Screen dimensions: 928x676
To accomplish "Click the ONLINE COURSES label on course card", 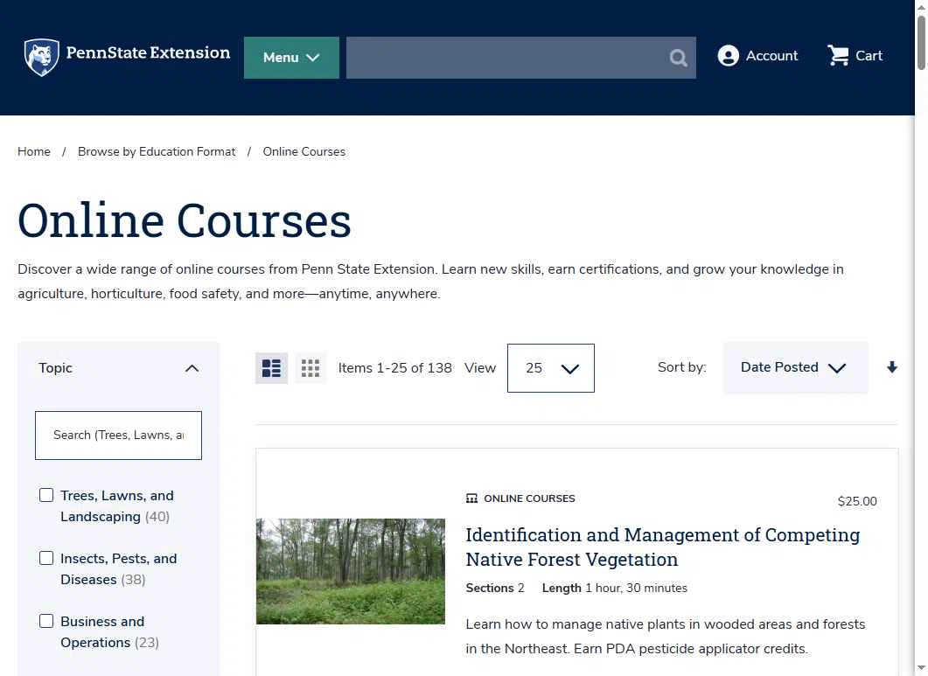I will [529, 498].
